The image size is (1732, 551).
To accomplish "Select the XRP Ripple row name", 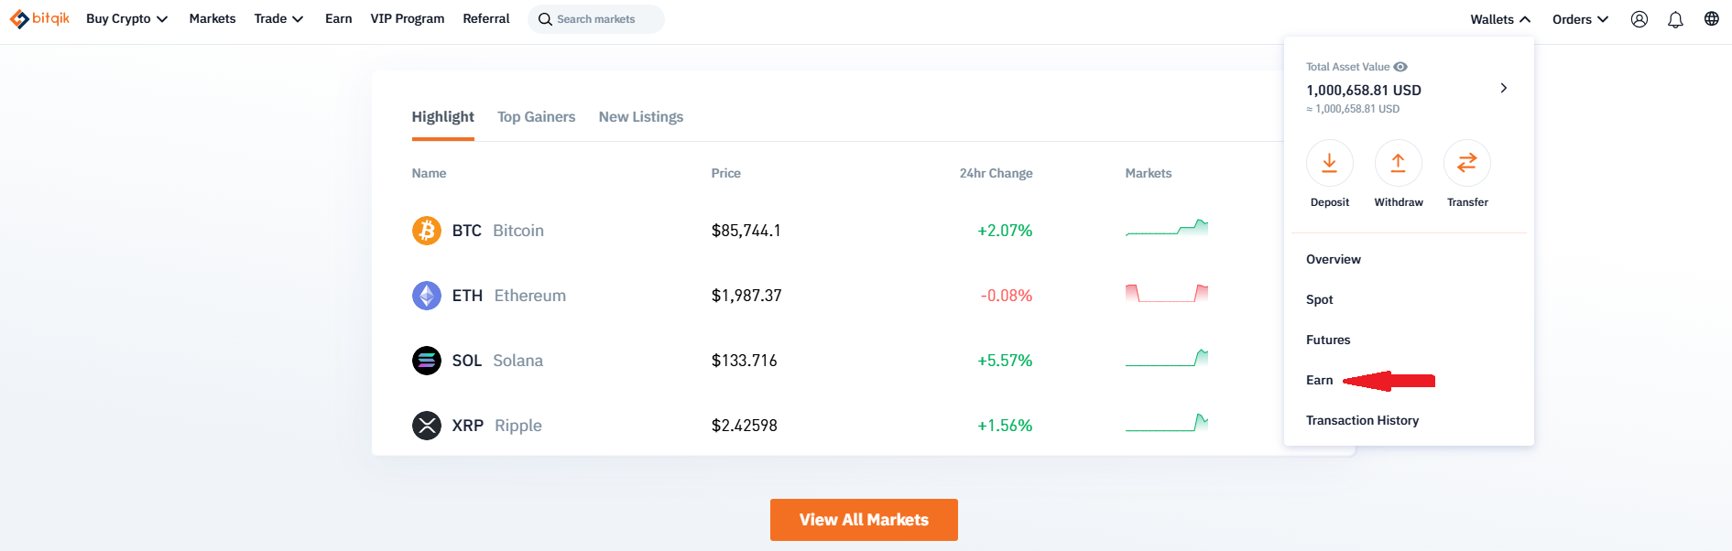I will point(497,426).
